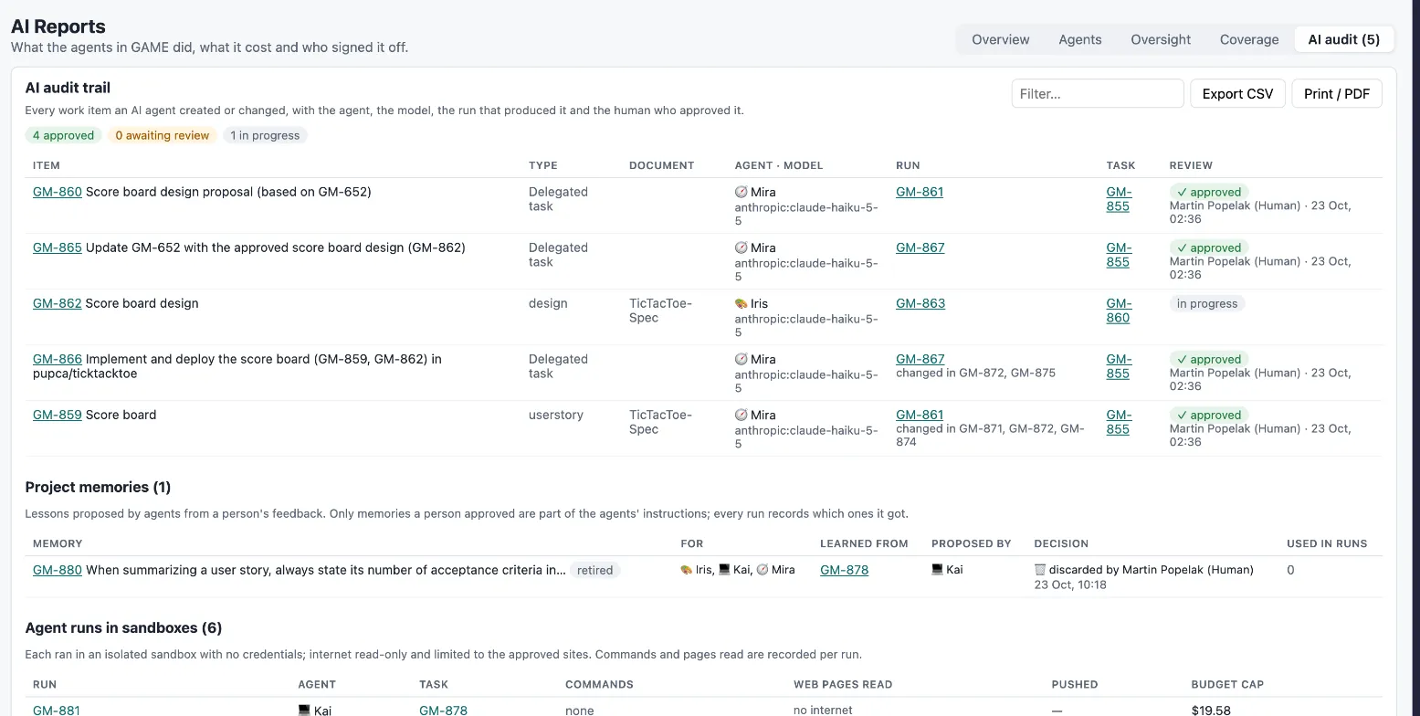1420x716 pixels.
Task: Click the 'in progress' review badge for GM-862
Action: pyautogui.click(x=1207, y=304)
